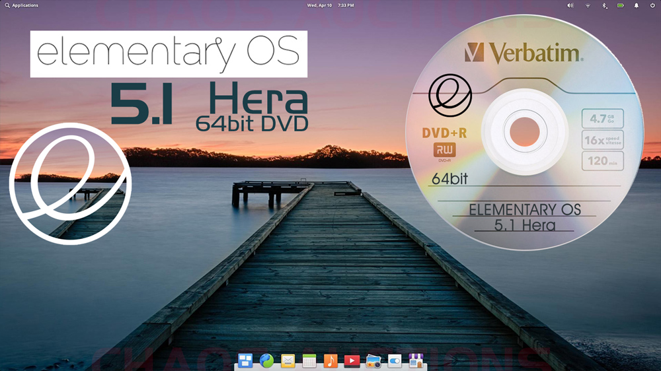Open the Applications menu in top panel

[22, 5]
